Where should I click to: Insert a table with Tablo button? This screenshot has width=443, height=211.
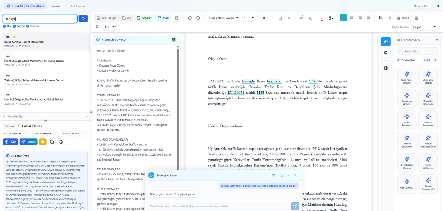click(402, 18)
